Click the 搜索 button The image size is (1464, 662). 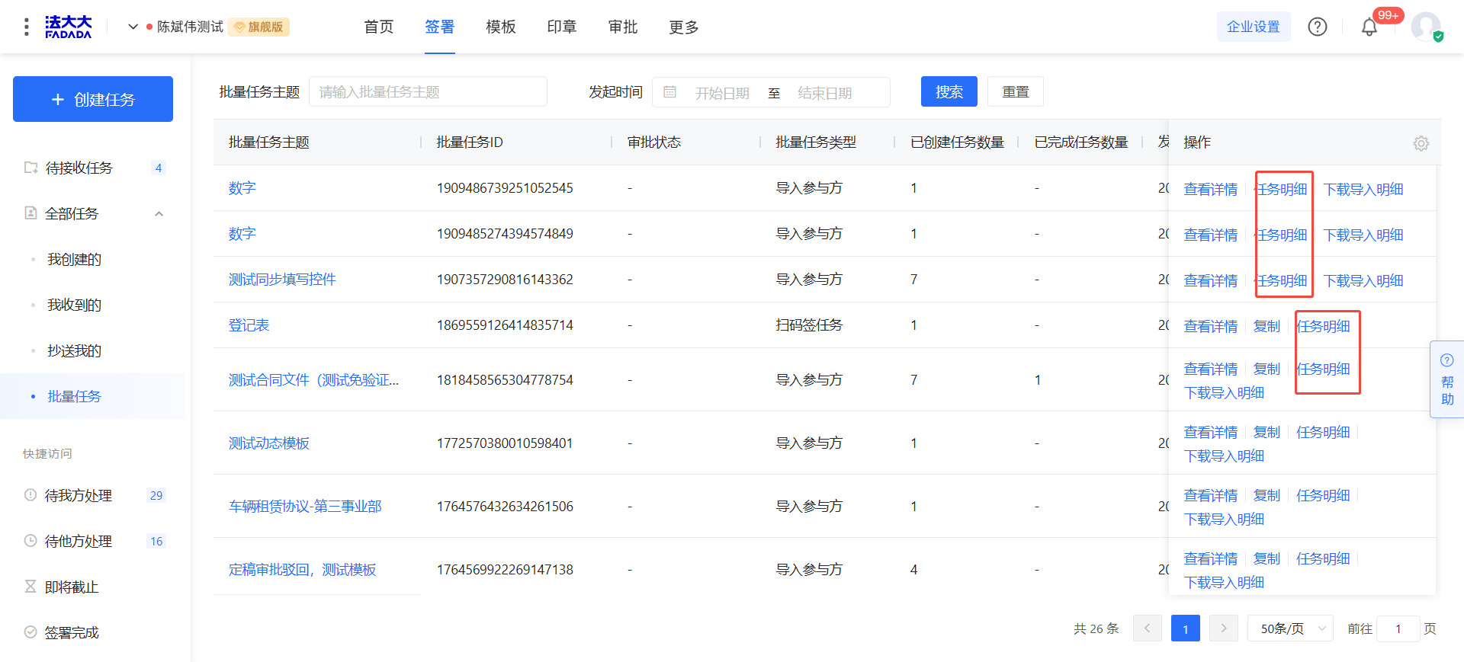(949, 92)
